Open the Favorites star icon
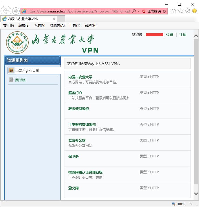Viewport: 199px width, 207px height. point(181,11)
